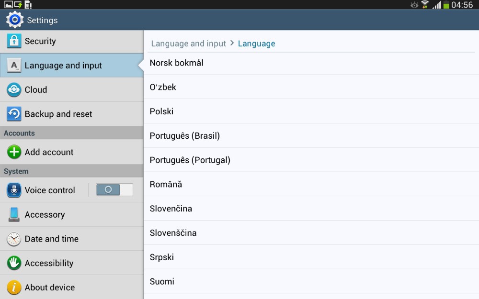Tap the Cloud sync icon
This screenshot has height=299, width=479.
[14, 90]
